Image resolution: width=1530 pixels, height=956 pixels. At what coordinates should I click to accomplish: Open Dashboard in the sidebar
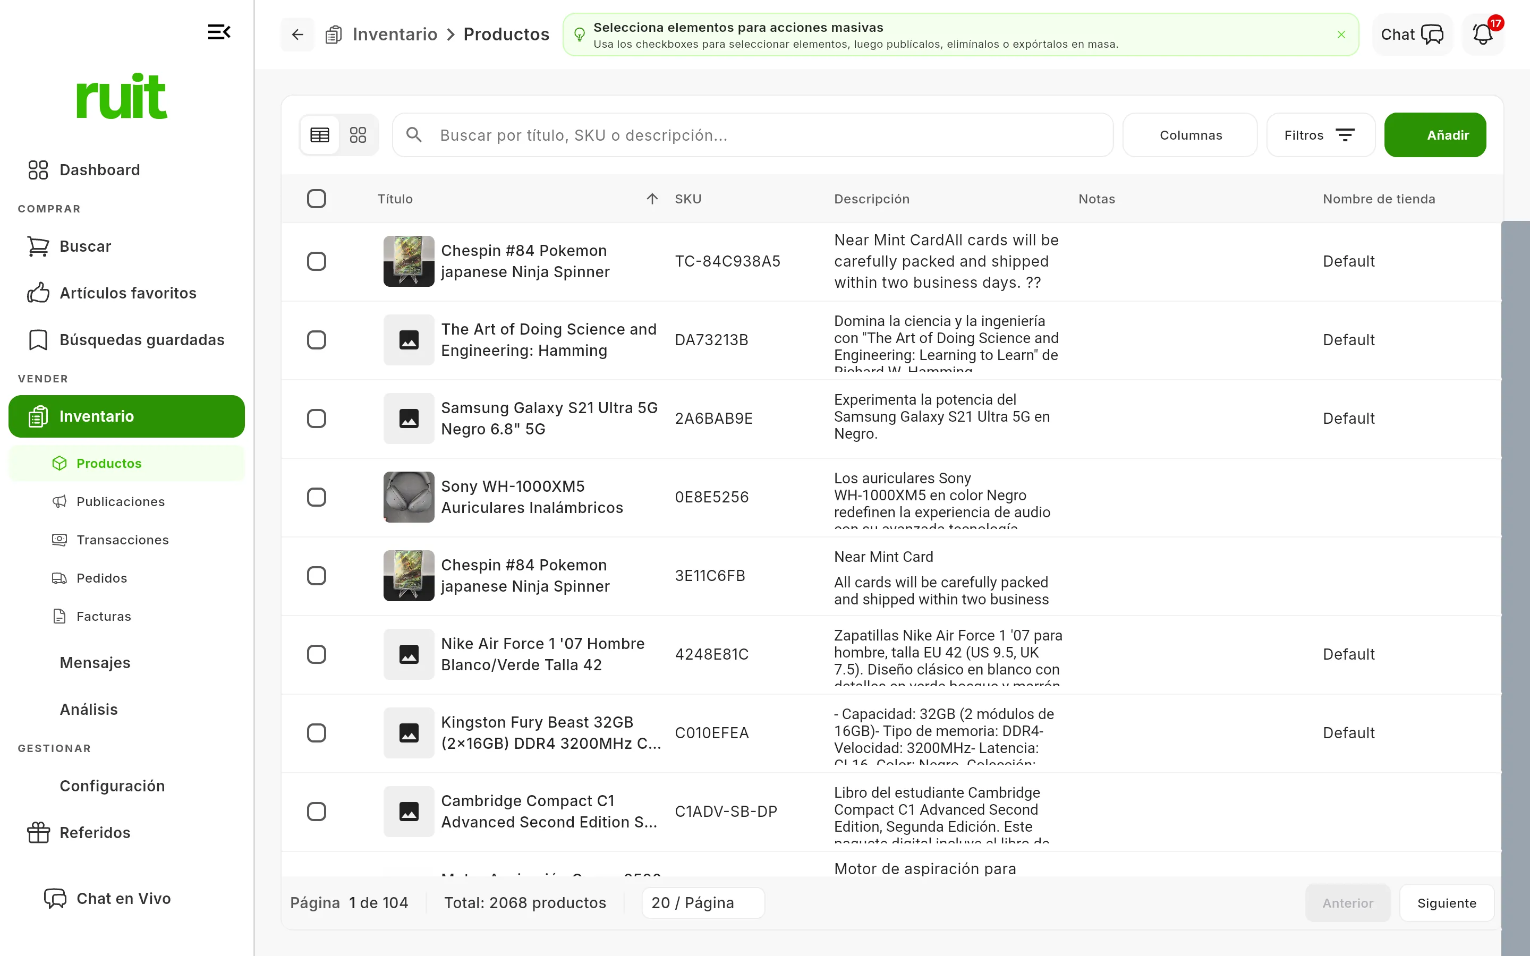(126, 169)
